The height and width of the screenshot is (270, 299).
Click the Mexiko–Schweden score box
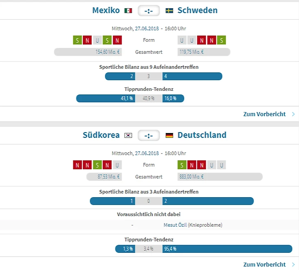(149, 11)
